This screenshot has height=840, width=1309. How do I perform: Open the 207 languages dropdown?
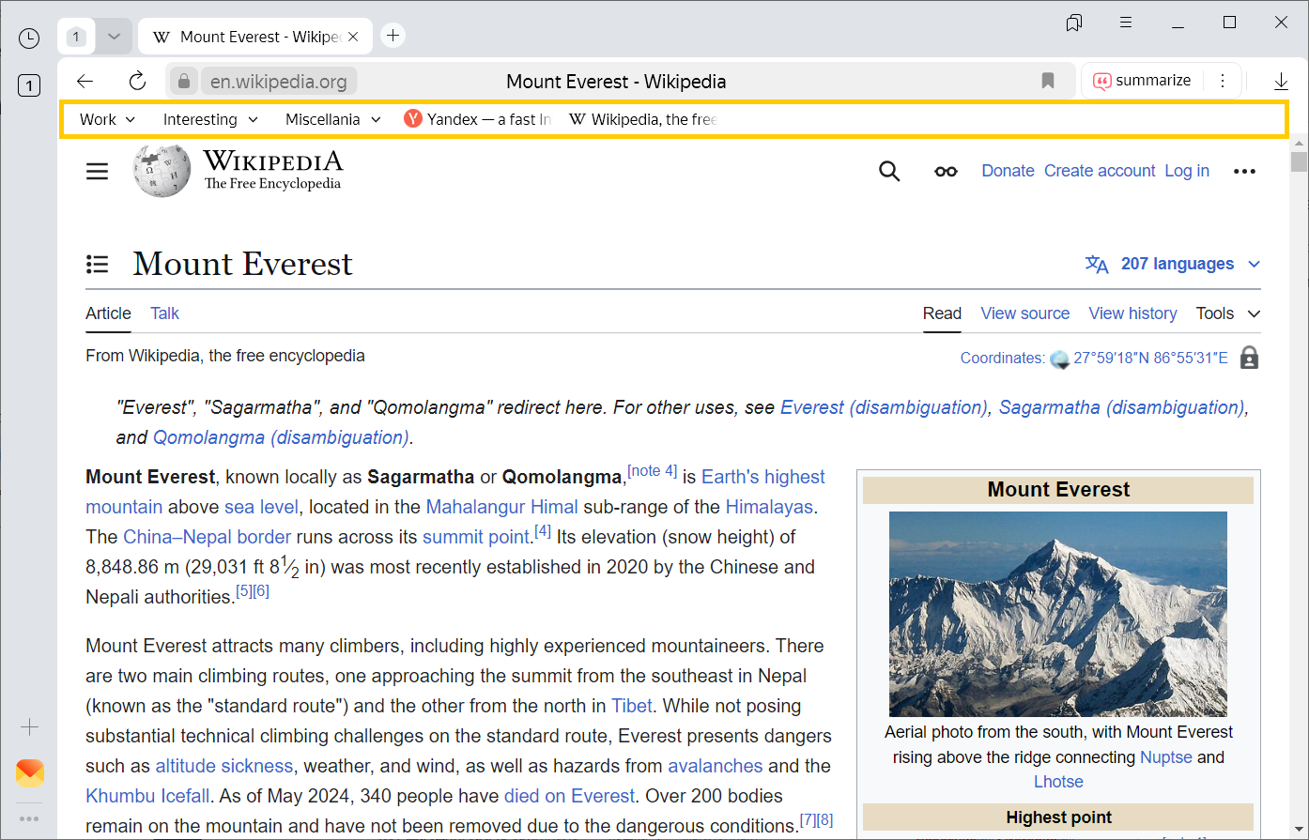point(1177,264)
